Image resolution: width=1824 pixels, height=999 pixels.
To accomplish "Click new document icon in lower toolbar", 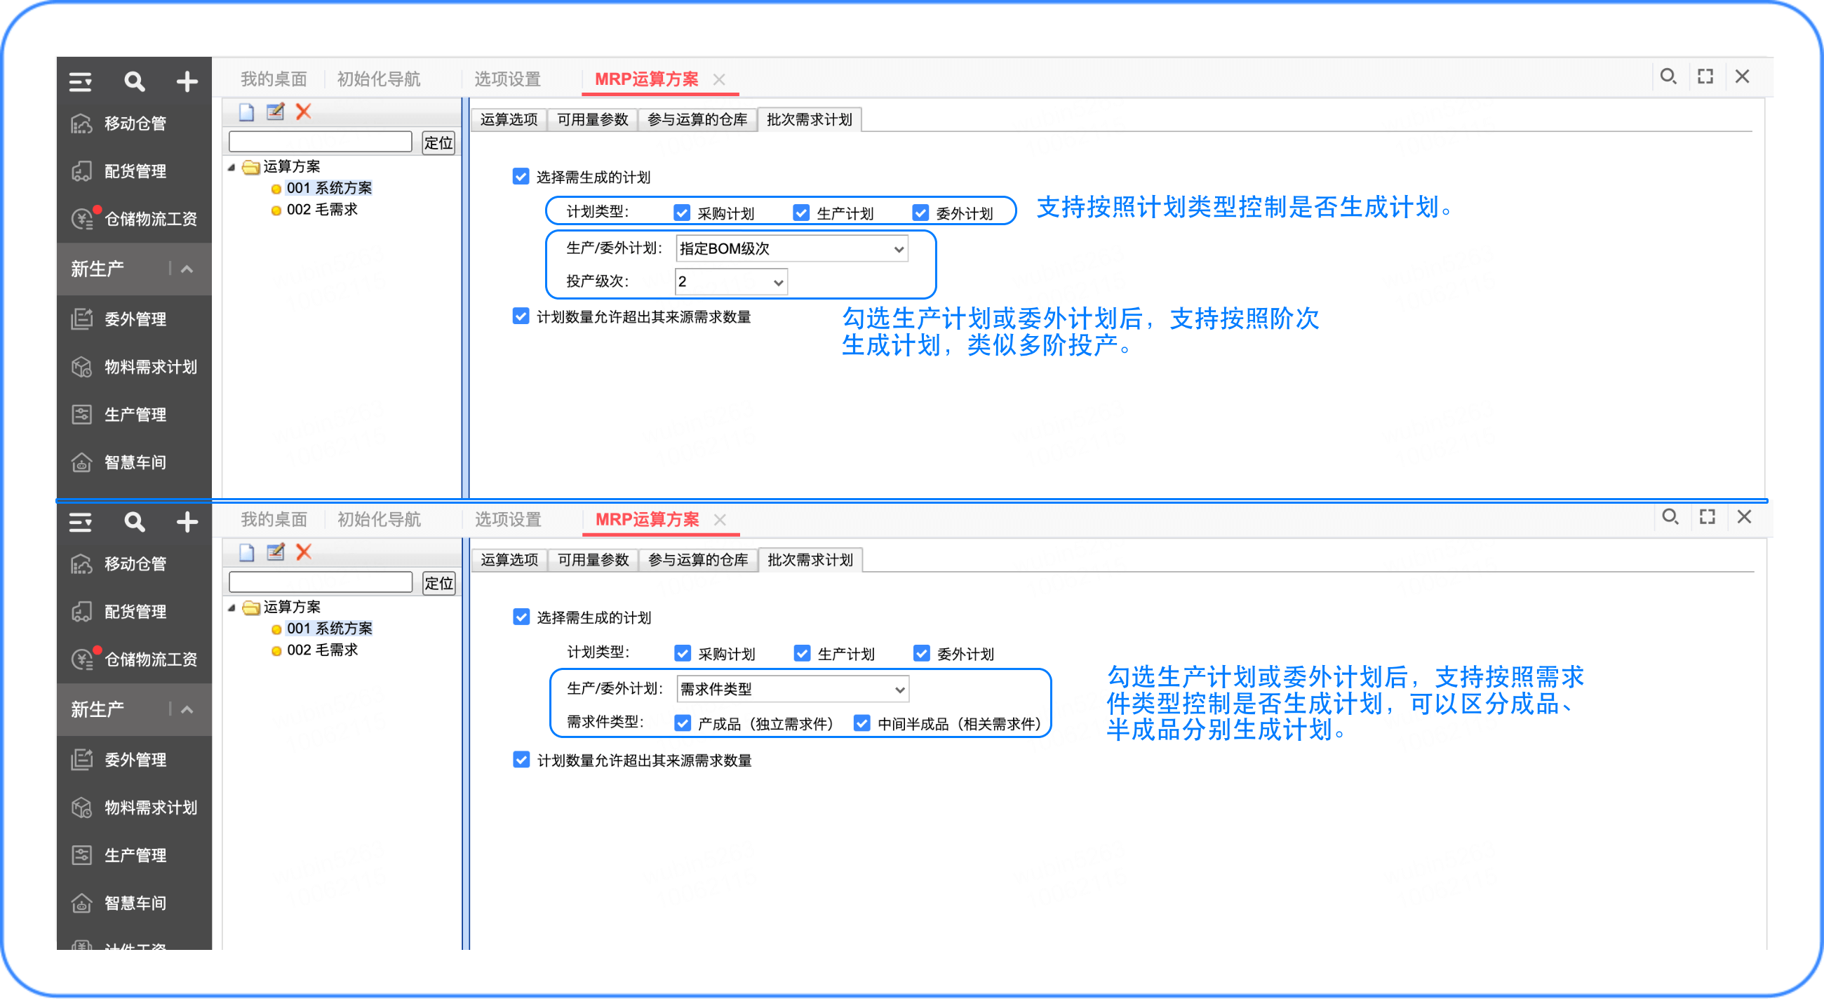I will pos(246,552).
